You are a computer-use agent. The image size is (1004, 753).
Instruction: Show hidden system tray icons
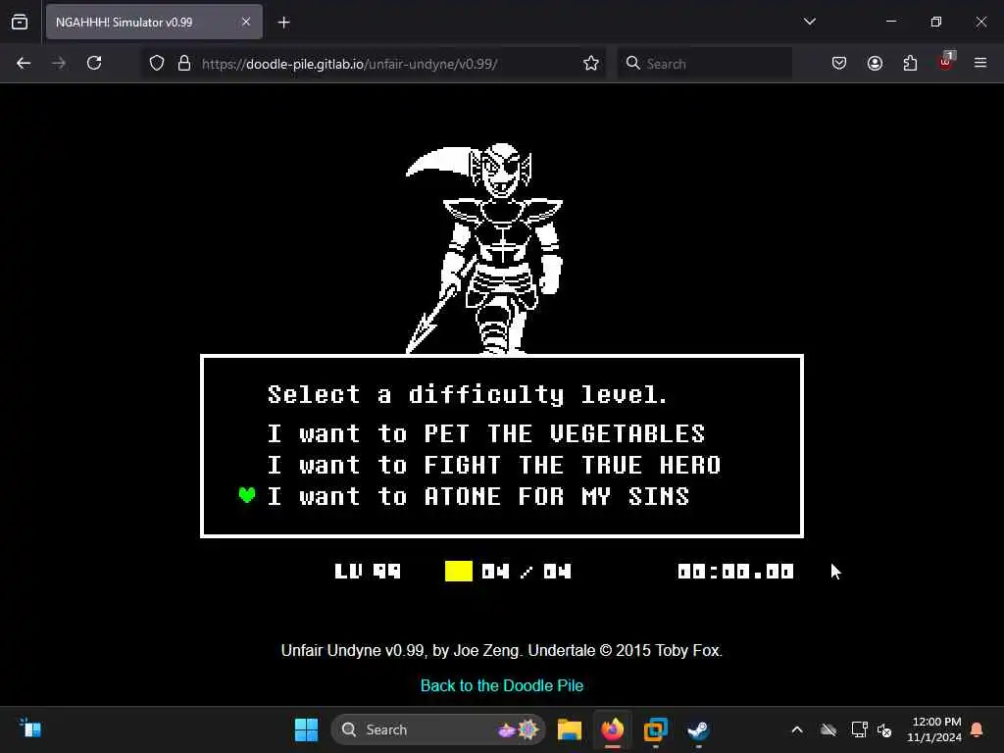(797, 729)
